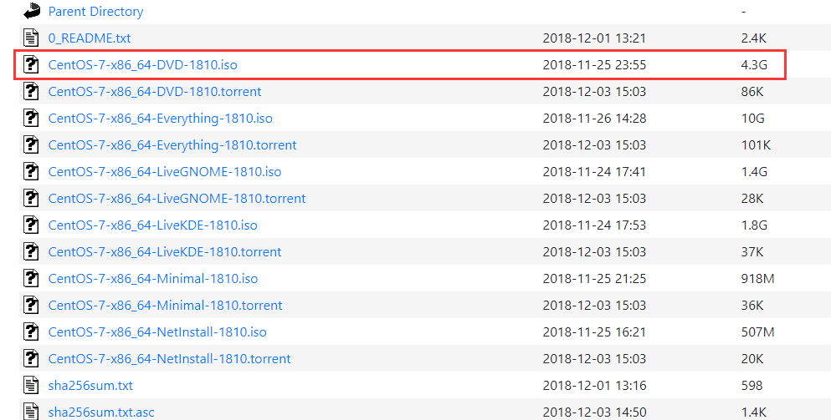Image resolution: width=831 pixels, height=420 pixels.
Task: Click the date 2018-11-25 23:55
Action: click(594, 64)
